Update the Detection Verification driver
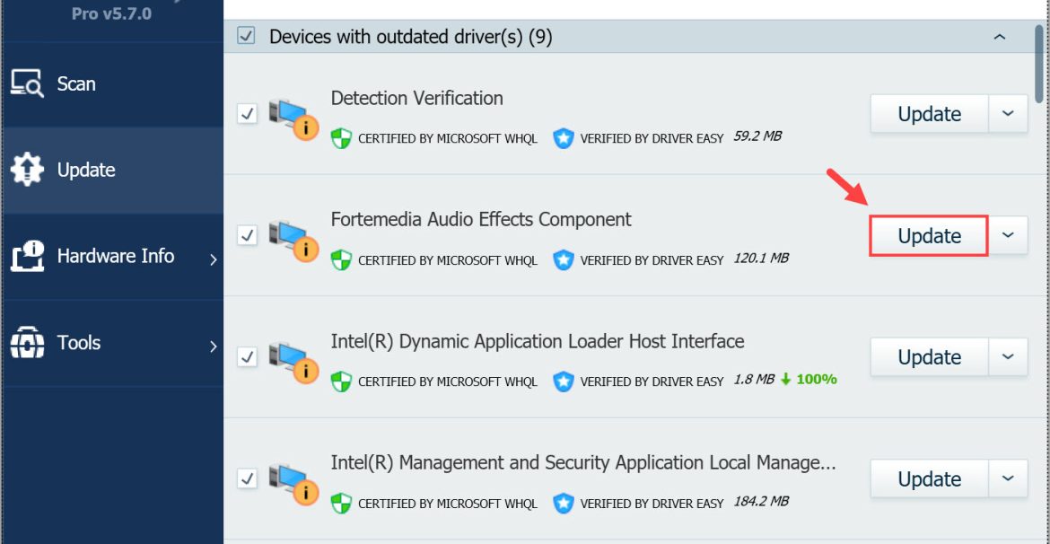Viewport: 1050px width, 544px height. coord(930,114)
